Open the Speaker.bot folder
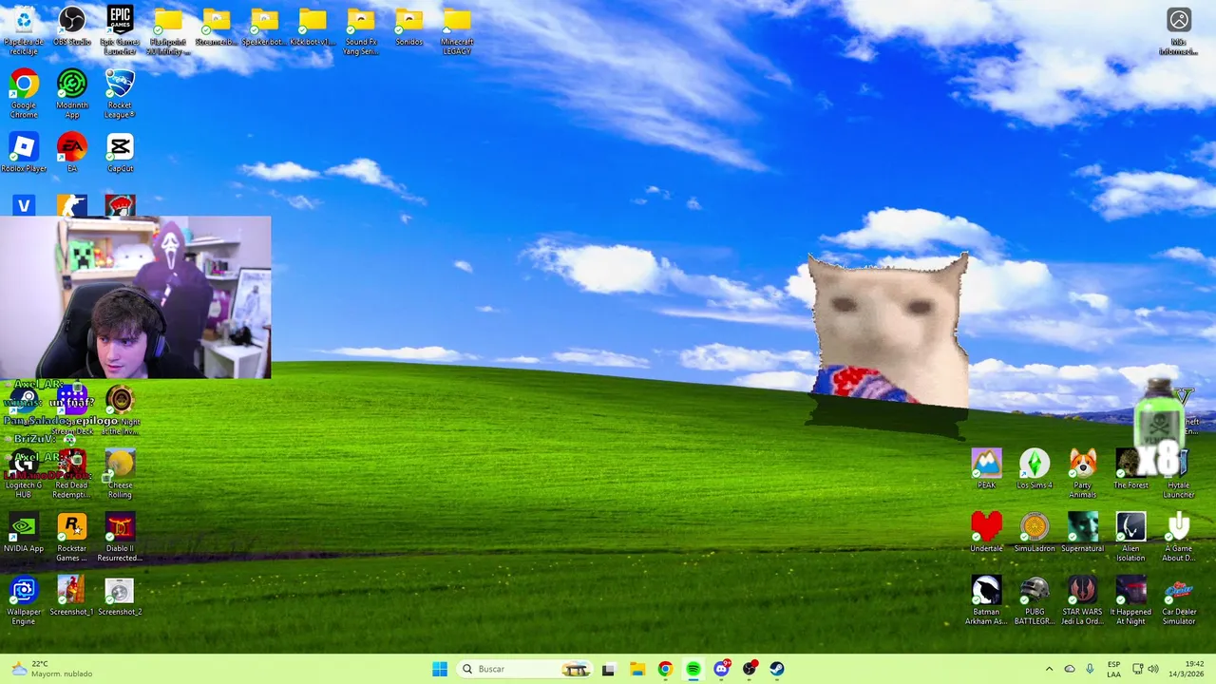This screenshot has width=1216, height=684. pos(264,27)
